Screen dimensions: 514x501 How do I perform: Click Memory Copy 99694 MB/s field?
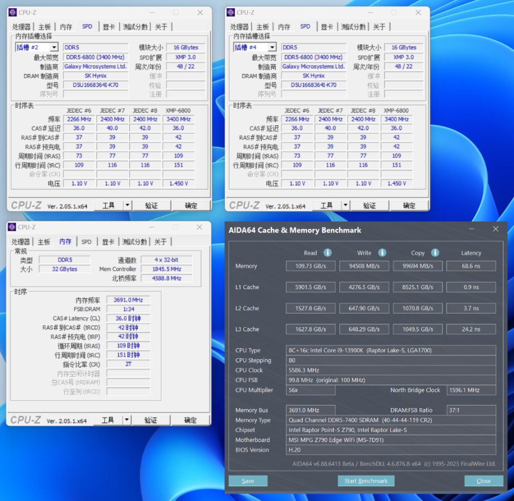click(x=418, y=266)
